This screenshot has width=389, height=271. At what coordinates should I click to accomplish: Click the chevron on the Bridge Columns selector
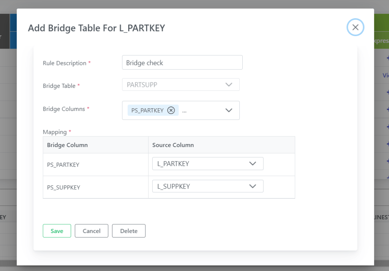229,110
